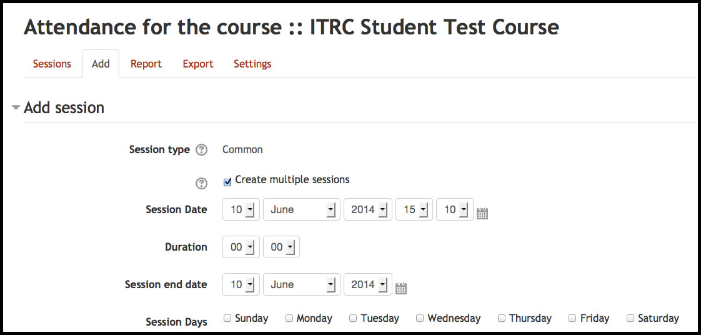Image resolution: width=701 pixels, height=335 pixels.
Task: Open the Report tab
Action: tap(146, 64)
